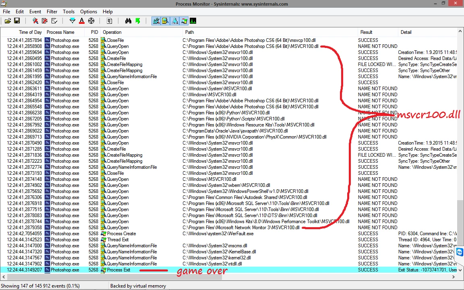Click path C:\Windows\System32\KernelBase.dll

point(219,252)
